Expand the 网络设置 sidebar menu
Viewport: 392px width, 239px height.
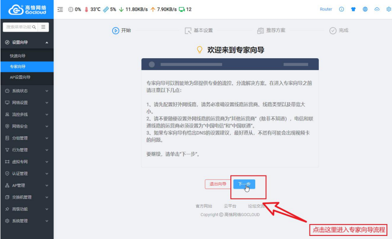click(26, 103)
